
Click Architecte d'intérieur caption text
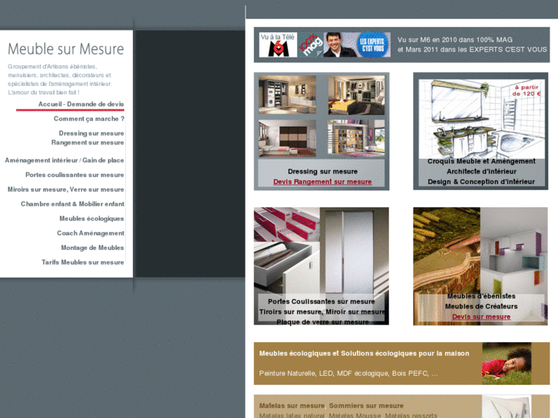coord(481,172)
